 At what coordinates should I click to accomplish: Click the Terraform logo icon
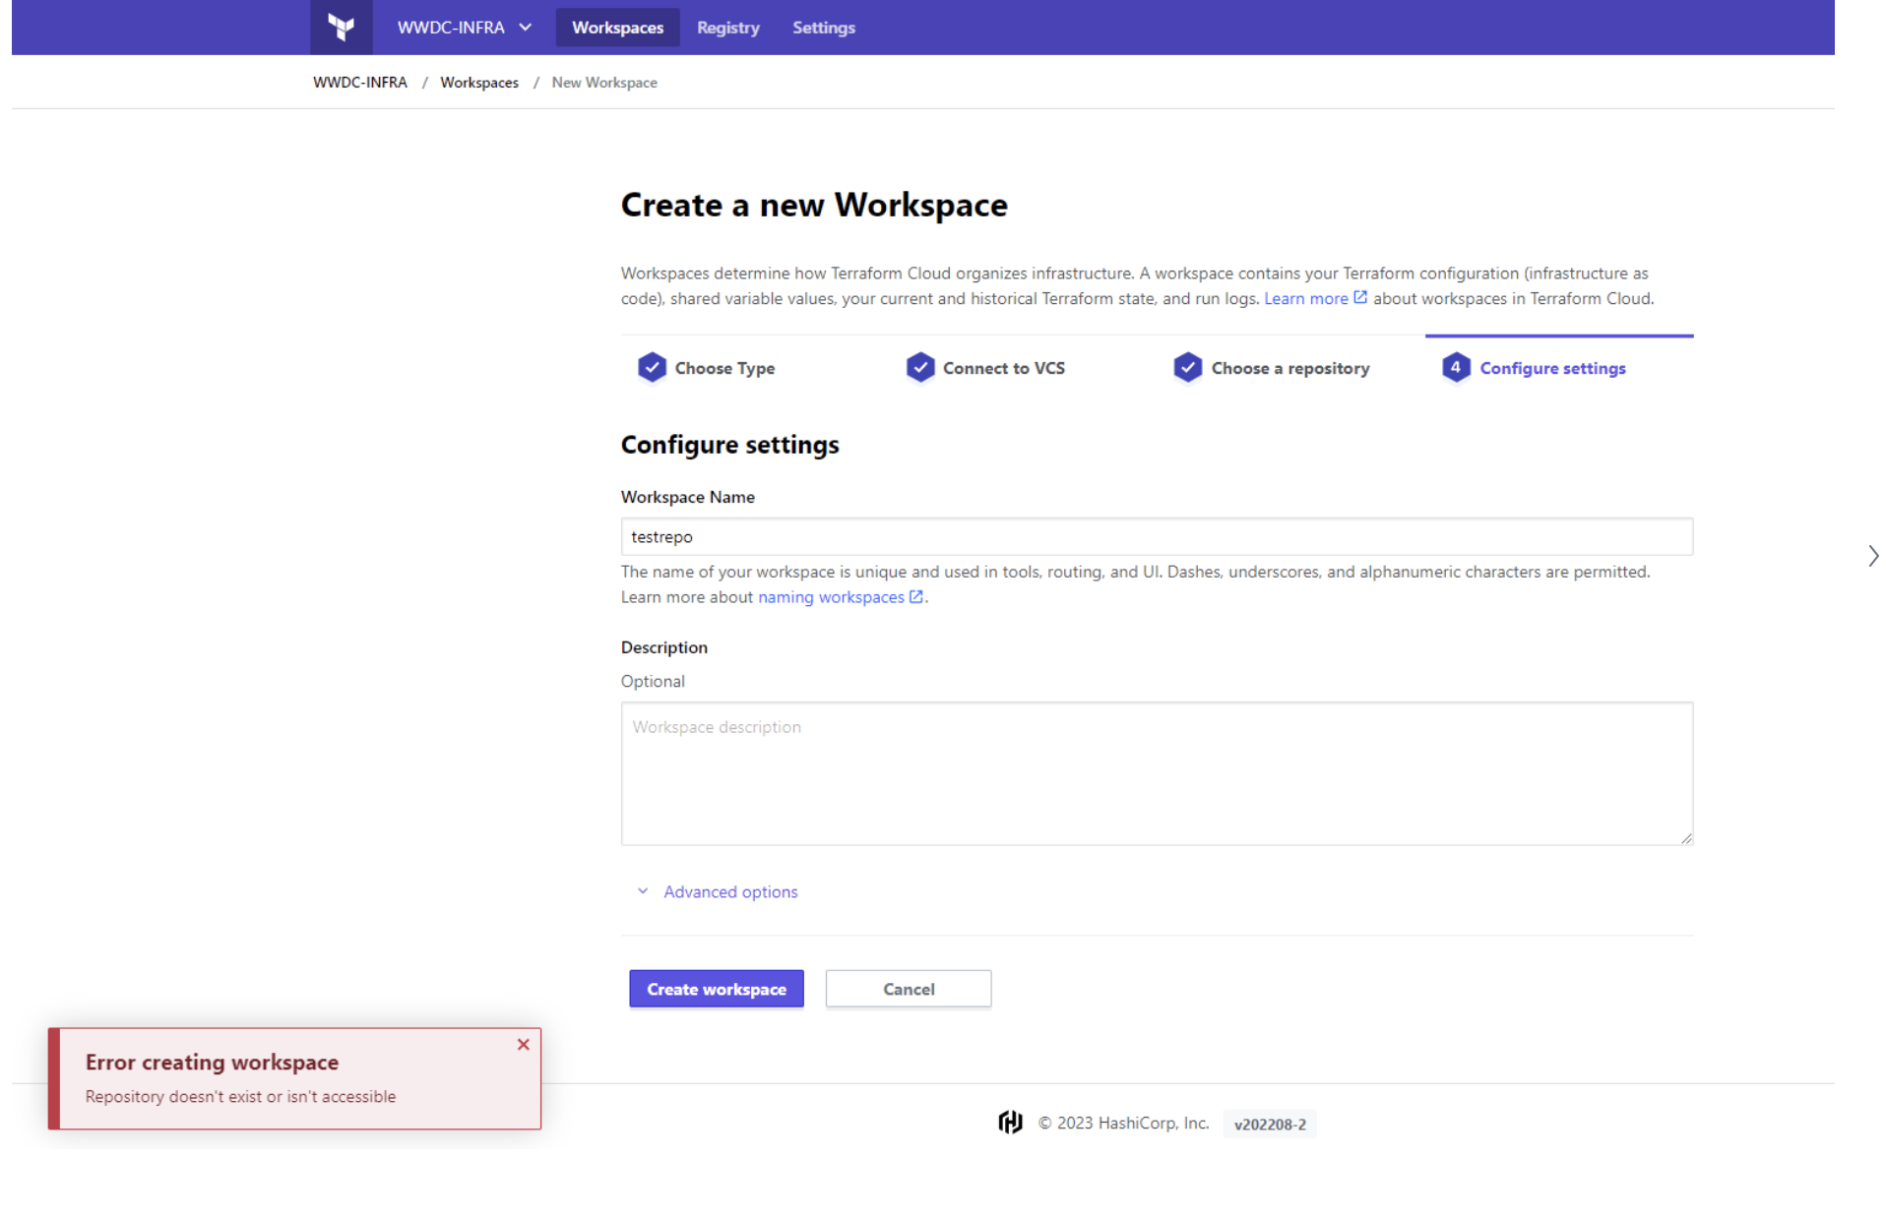[341, 28]
